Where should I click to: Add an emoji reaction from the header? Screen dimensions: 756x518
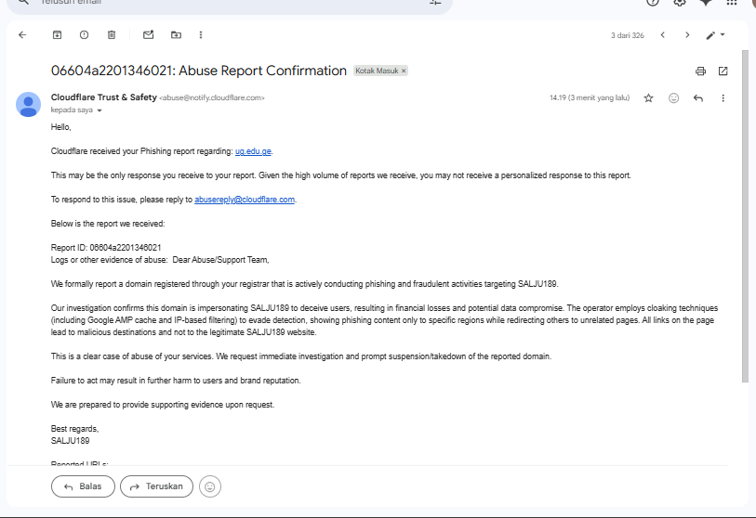point(674,97)
